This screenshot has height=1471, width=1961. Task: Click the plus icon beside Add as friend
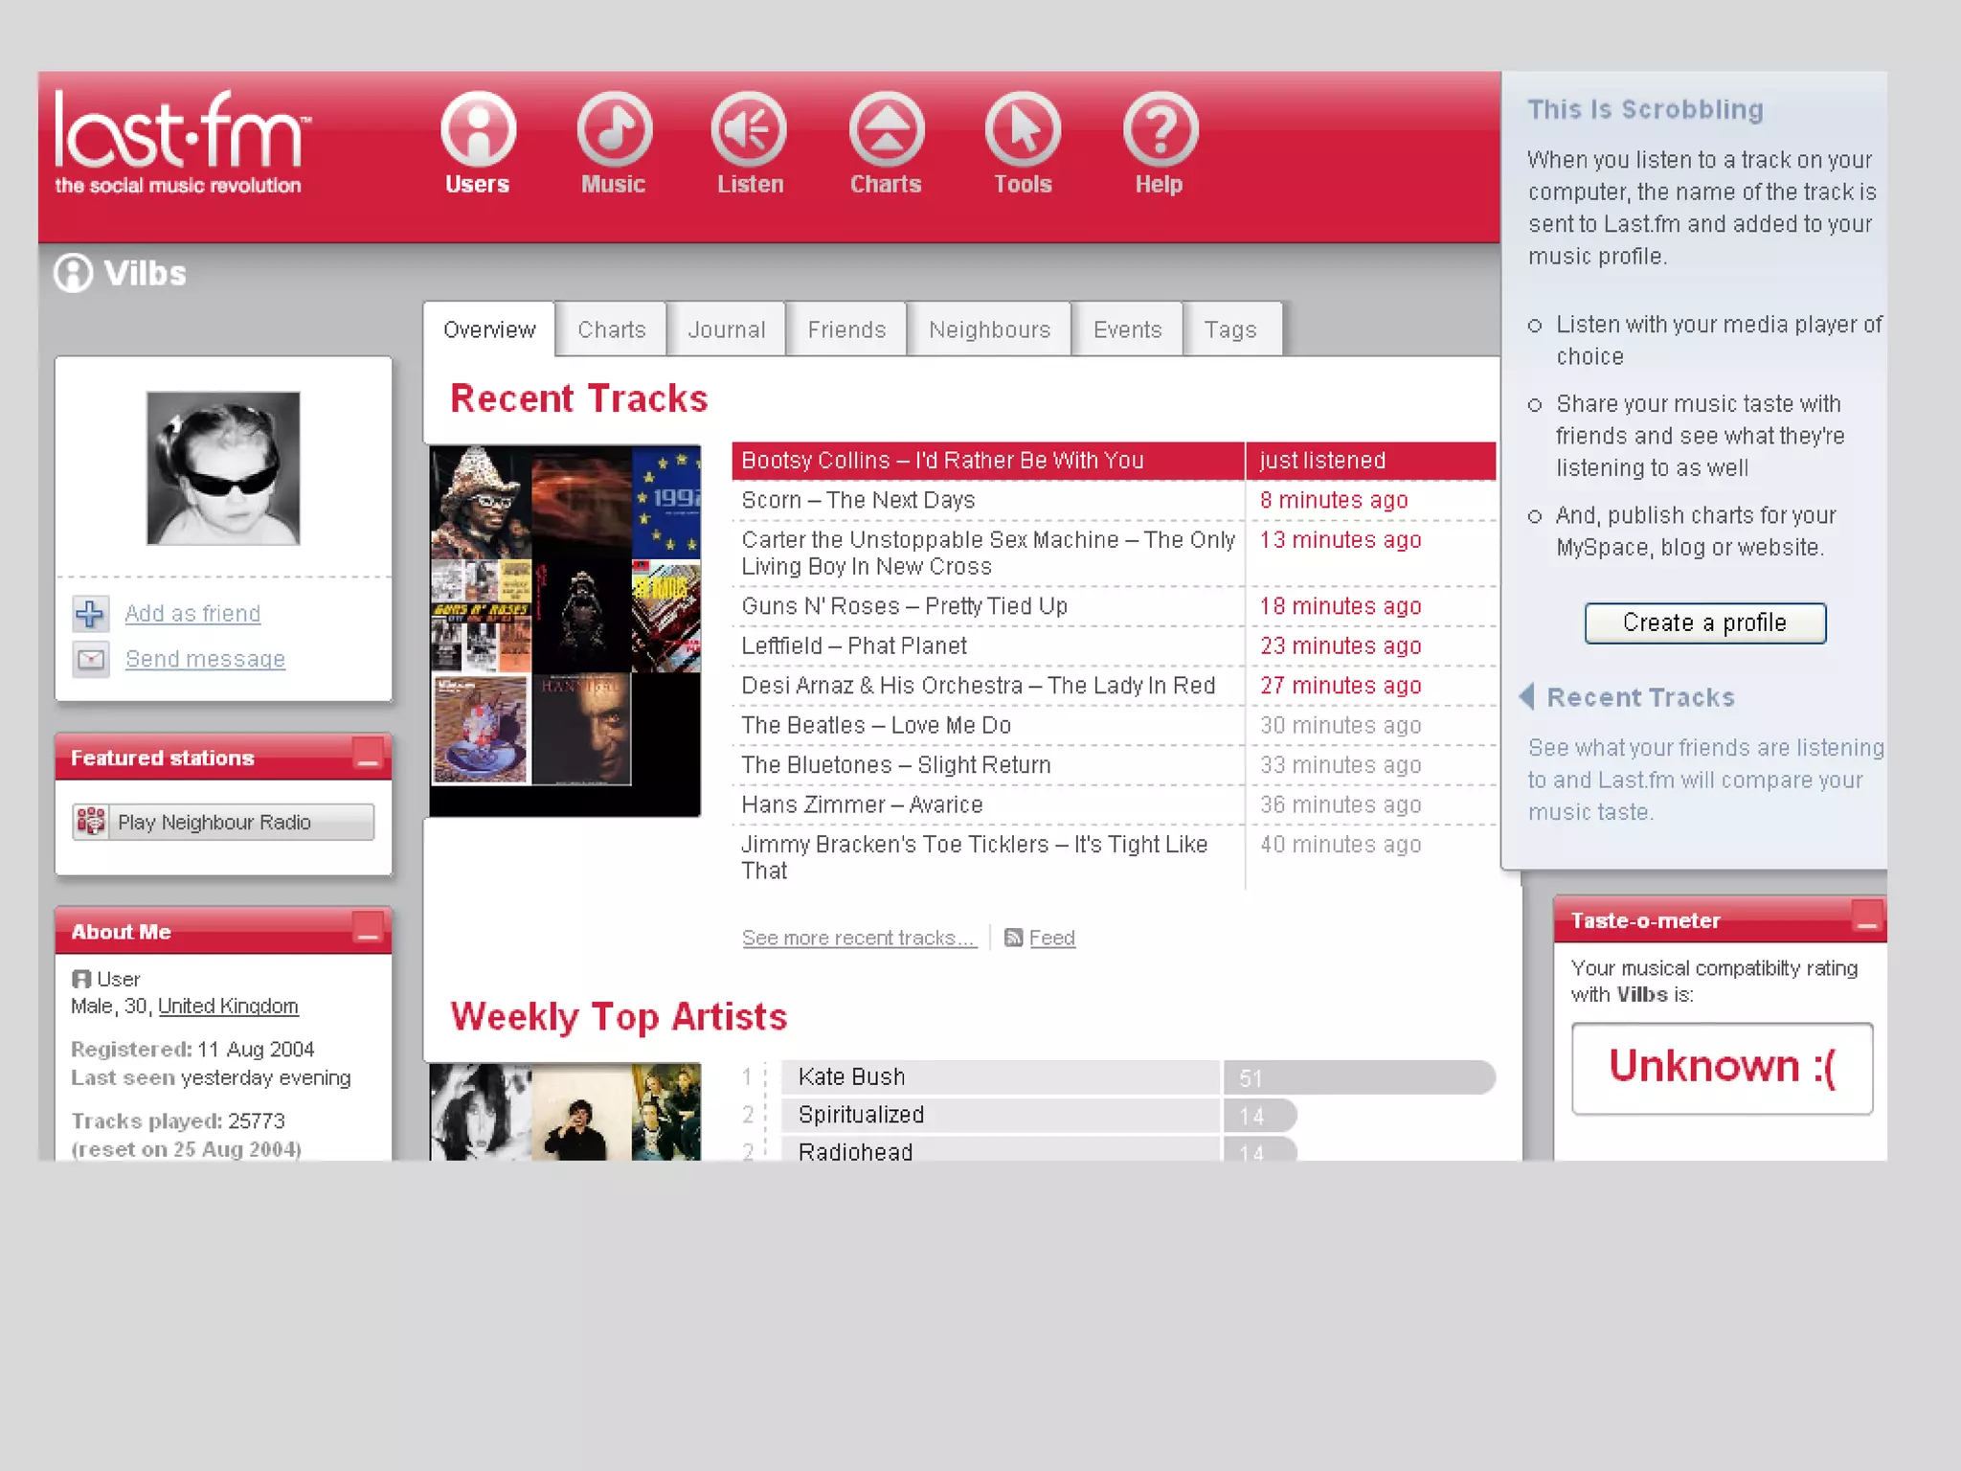coord(90,613)
